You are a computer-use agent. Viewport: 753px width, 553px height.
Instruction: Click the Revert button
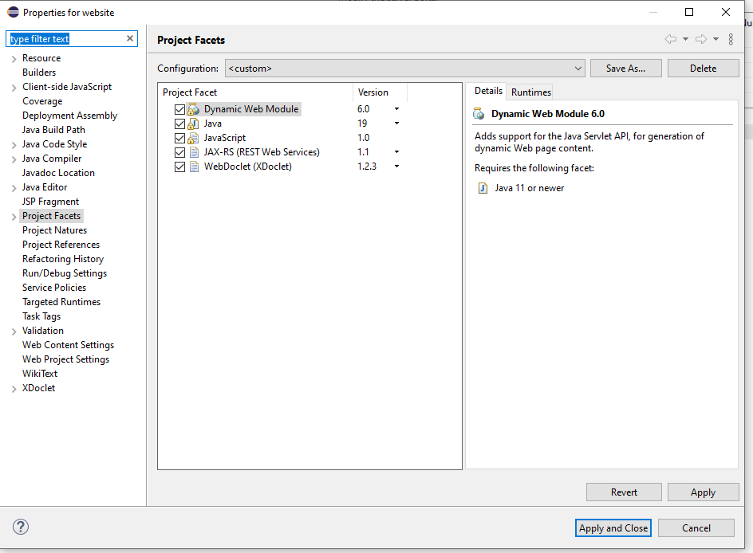[624, 492]
